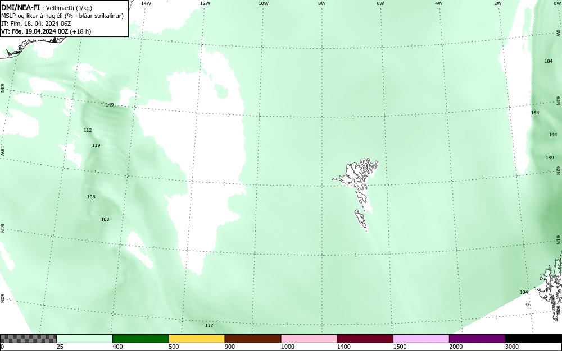
Task: Click the '8W' longitude label
Action: click(x=322, y=3)
